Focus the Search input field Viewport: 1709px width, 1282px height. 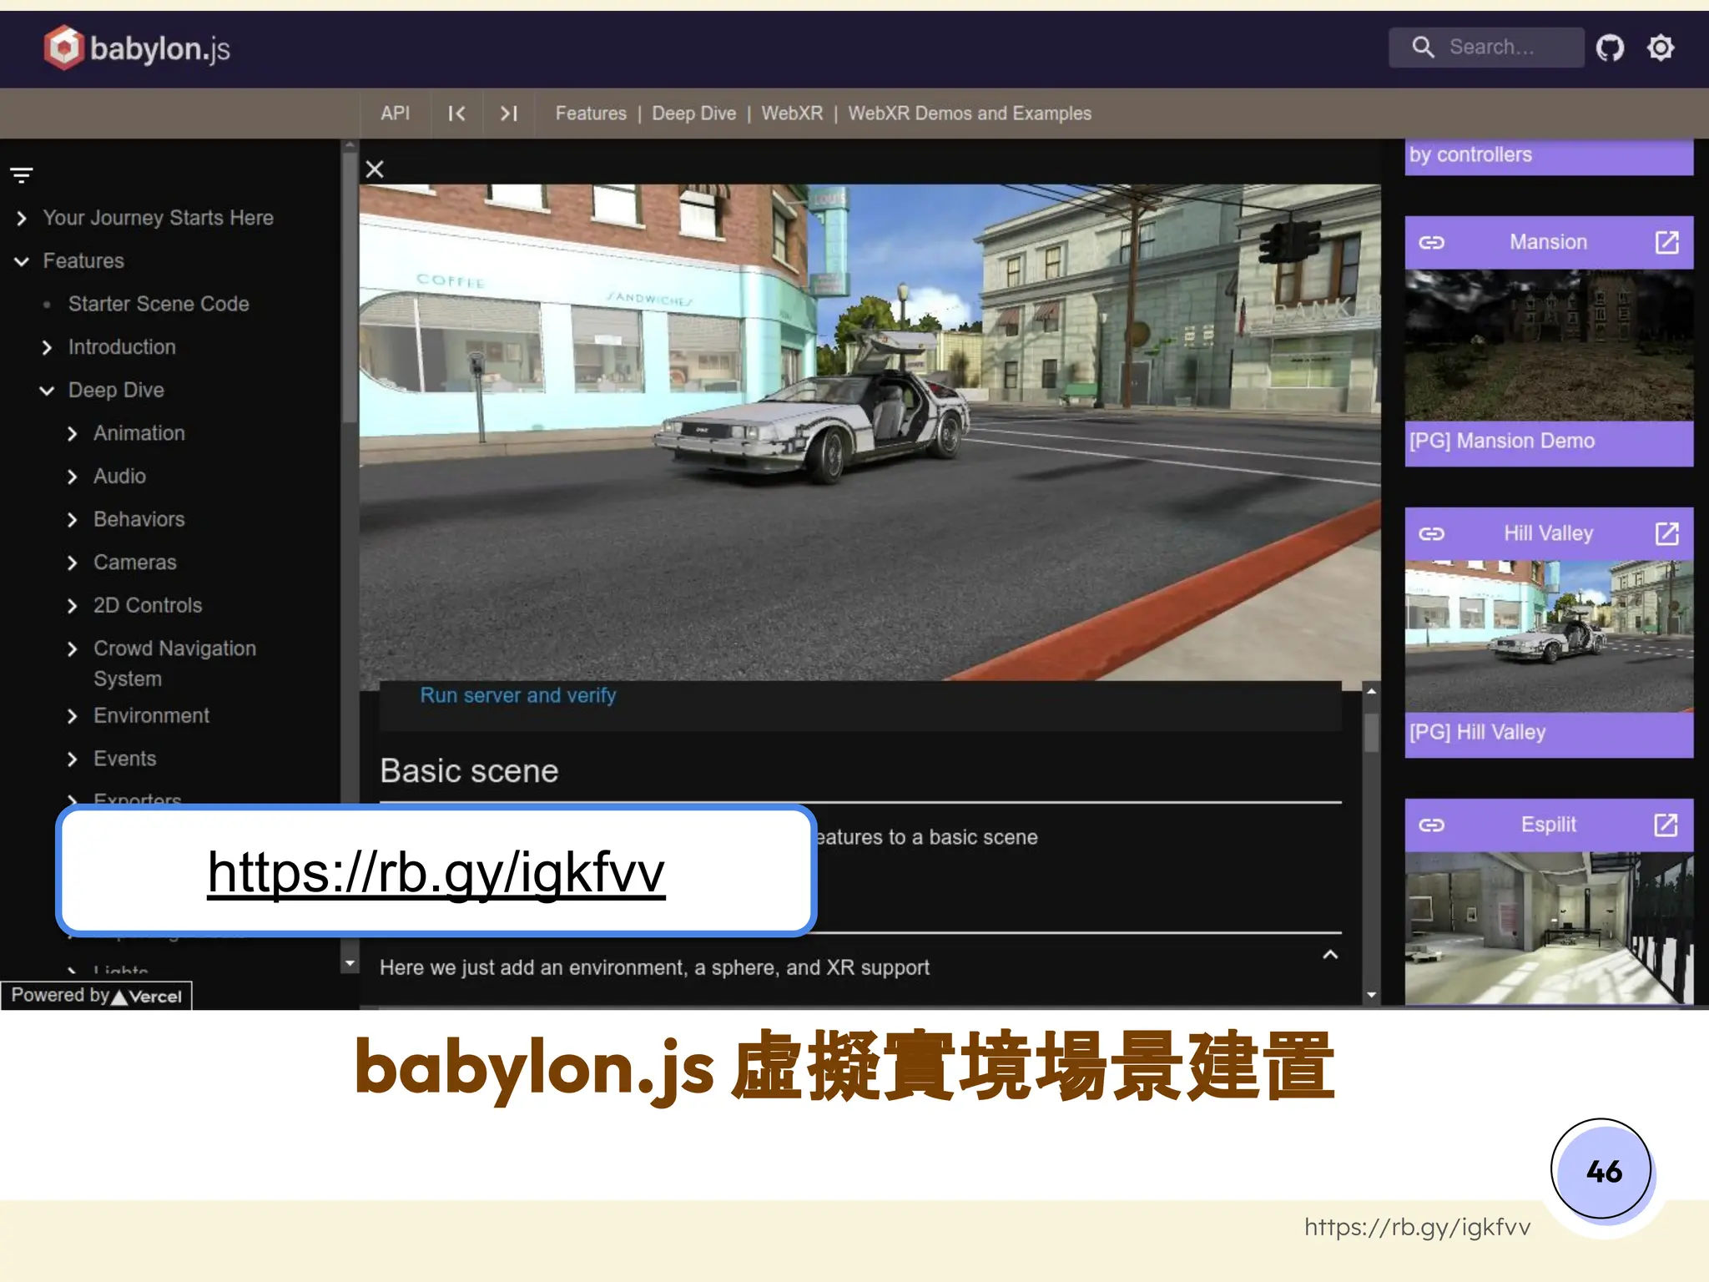click(1486, 48)
